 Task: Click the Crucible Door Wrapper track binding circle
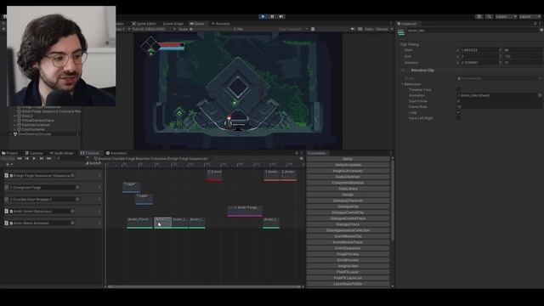tap(77, 200)
